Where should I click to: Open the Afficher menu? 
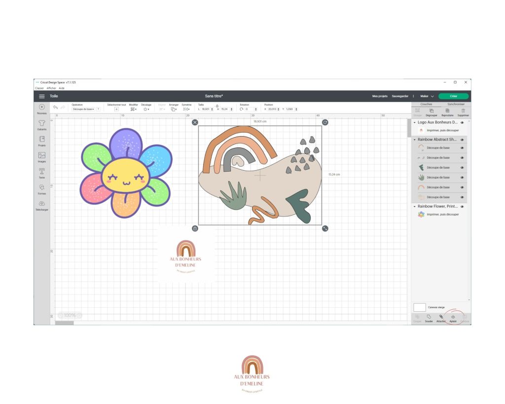(x=51, y=88)
